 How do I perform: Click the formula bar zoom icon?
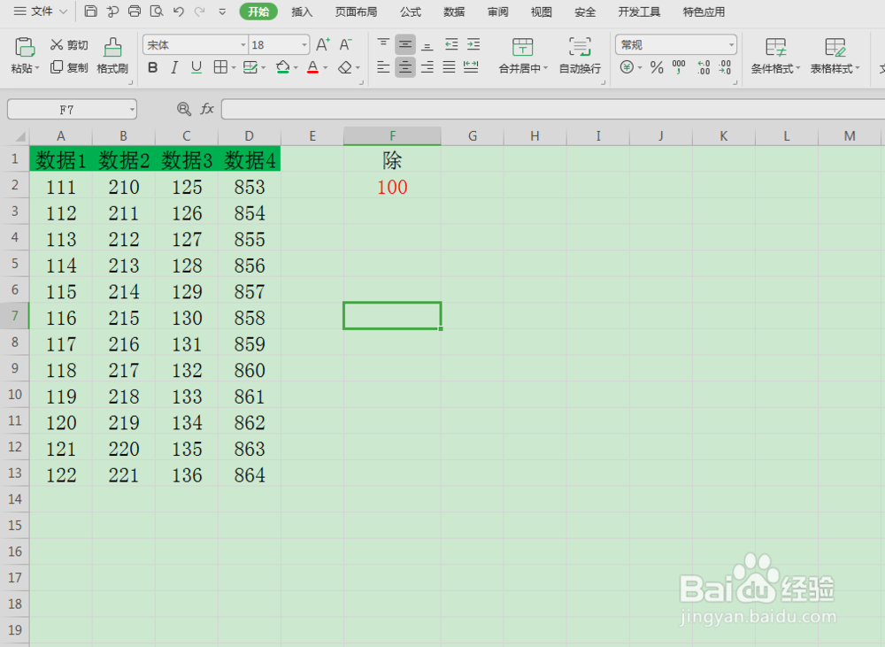click(x=184, y=109)
